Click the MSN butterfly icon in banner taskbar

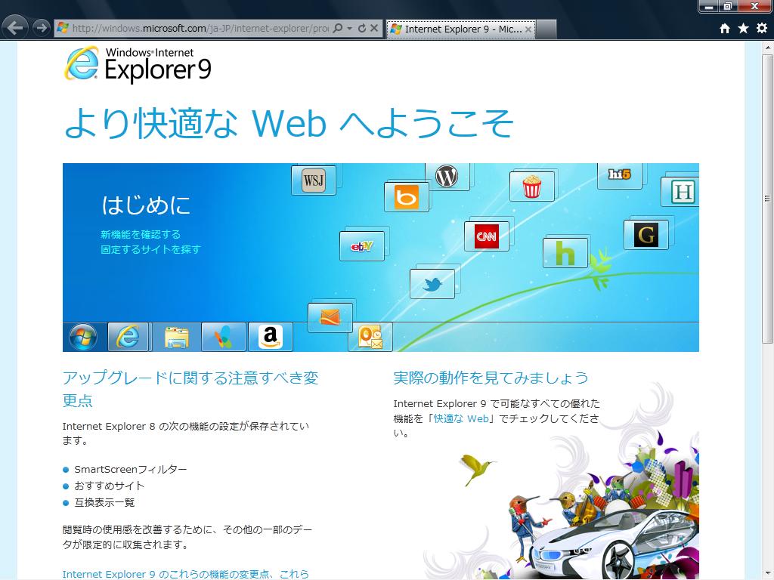point(223,337)
